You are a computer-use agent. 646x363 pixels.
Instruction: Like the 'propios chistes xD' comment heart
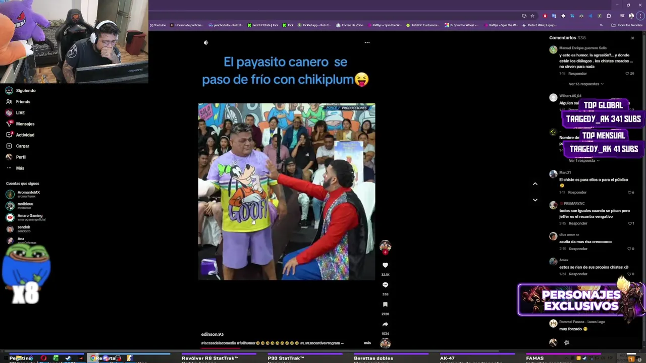click(630, 274)
